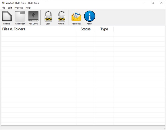Image resolution: width=166 pixels, height=130 pixels.
Task: Click the Status column header
Action: [x=85, y=29]
